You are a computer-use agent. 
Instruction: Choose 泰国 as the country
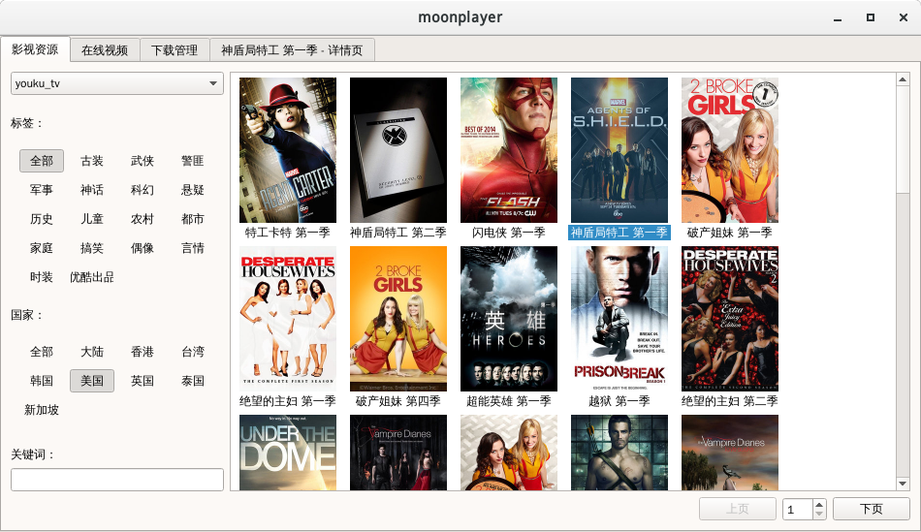pyautogui.click(x=193, y=381)
